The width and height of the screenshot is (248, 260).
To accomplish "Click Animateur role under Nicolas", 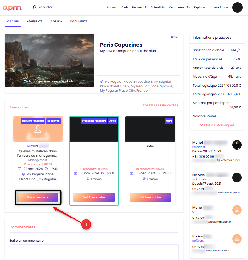I will pyautogui.click(x=199, y=179).
